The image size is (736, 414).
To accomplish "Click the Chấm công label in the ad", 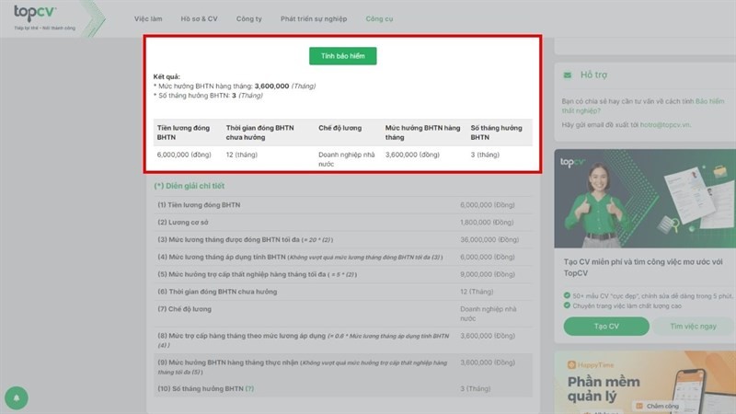I will [x=662, y=406].
